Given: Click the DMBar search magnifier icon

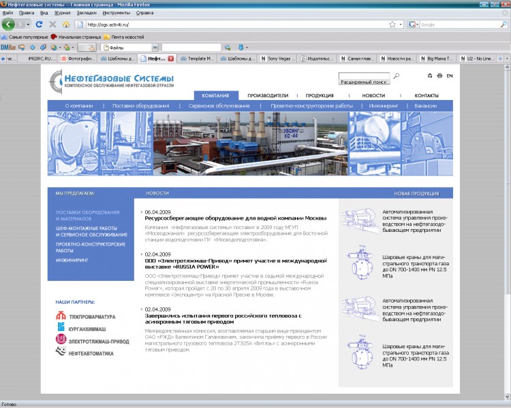Looking at the screenshot, I should pyautogui.click(x=228, y=48).
